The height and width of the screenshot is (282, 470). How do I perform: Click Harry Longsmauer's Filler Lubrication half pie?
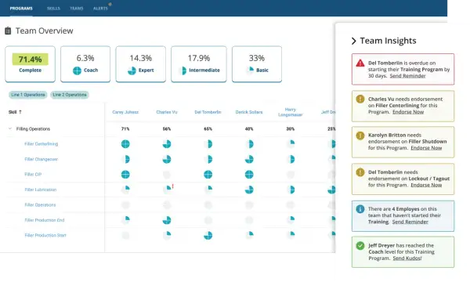point(291,190)
